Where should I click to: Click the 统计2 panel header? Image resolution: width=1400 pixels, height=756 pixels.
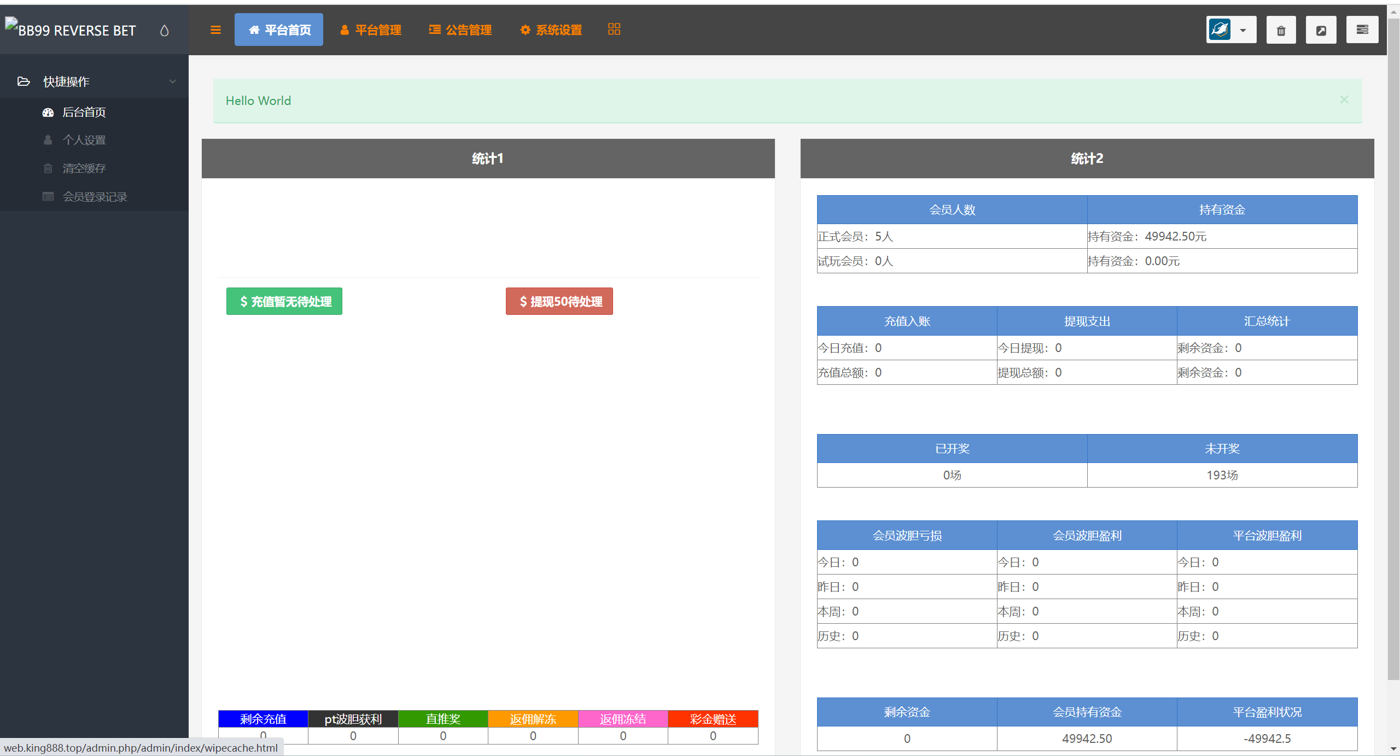[1087, 159]
